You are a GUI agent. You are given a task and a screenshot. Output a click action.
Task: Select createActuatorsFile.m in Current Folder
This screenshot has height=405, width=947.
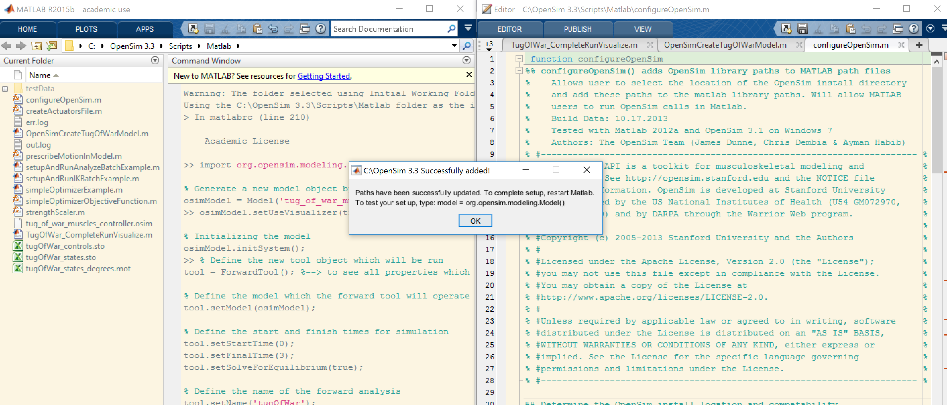(64, 111)
